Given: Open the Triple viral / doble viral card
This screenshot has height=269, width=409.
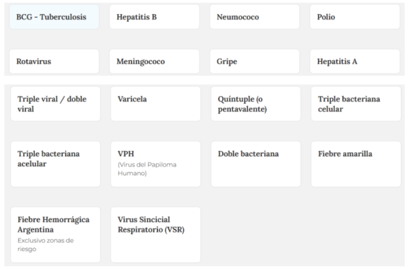Looking at the screenshot, I should [x=55, y=104].
